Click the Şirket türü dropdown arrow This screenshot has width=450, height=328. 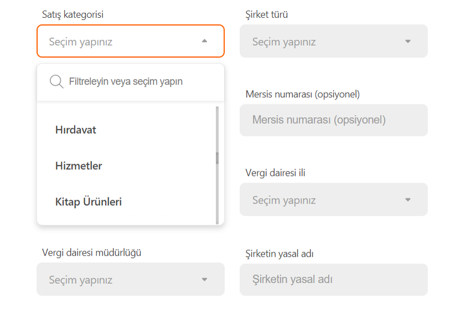[408, 41]
